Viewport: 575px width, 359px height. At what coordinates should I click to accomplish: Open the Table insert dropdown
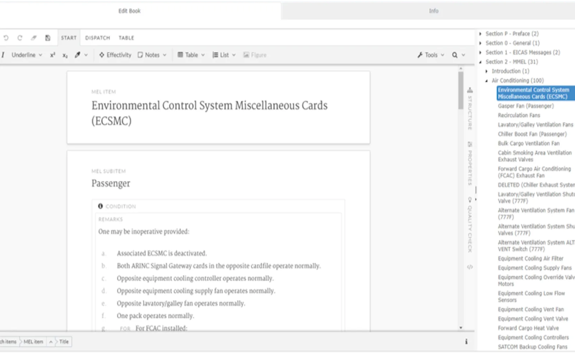point(191,55)
